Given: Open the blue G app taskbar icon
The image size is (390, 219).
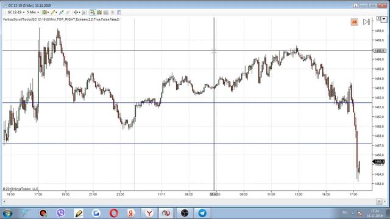Looking at the screenshot, I should 96,213.
